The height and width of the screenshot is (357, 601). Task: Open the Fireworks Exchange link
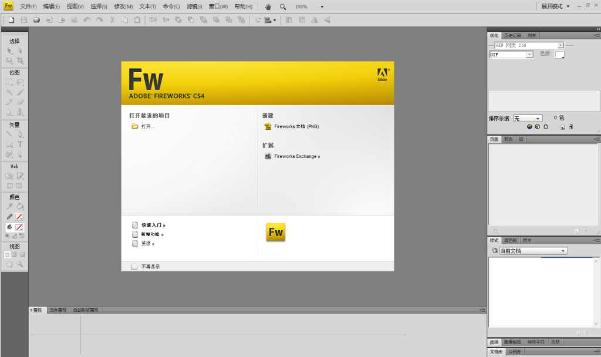point(297,156)
